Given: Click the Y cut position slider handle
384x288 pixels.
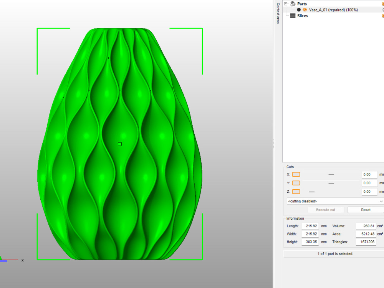Looking at the screenshot, I should pos(331,183).
